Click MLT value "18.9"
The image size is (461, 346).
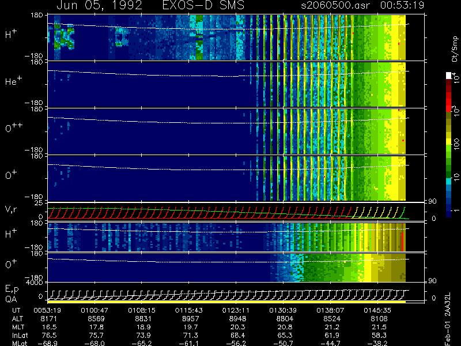point(143,327)
